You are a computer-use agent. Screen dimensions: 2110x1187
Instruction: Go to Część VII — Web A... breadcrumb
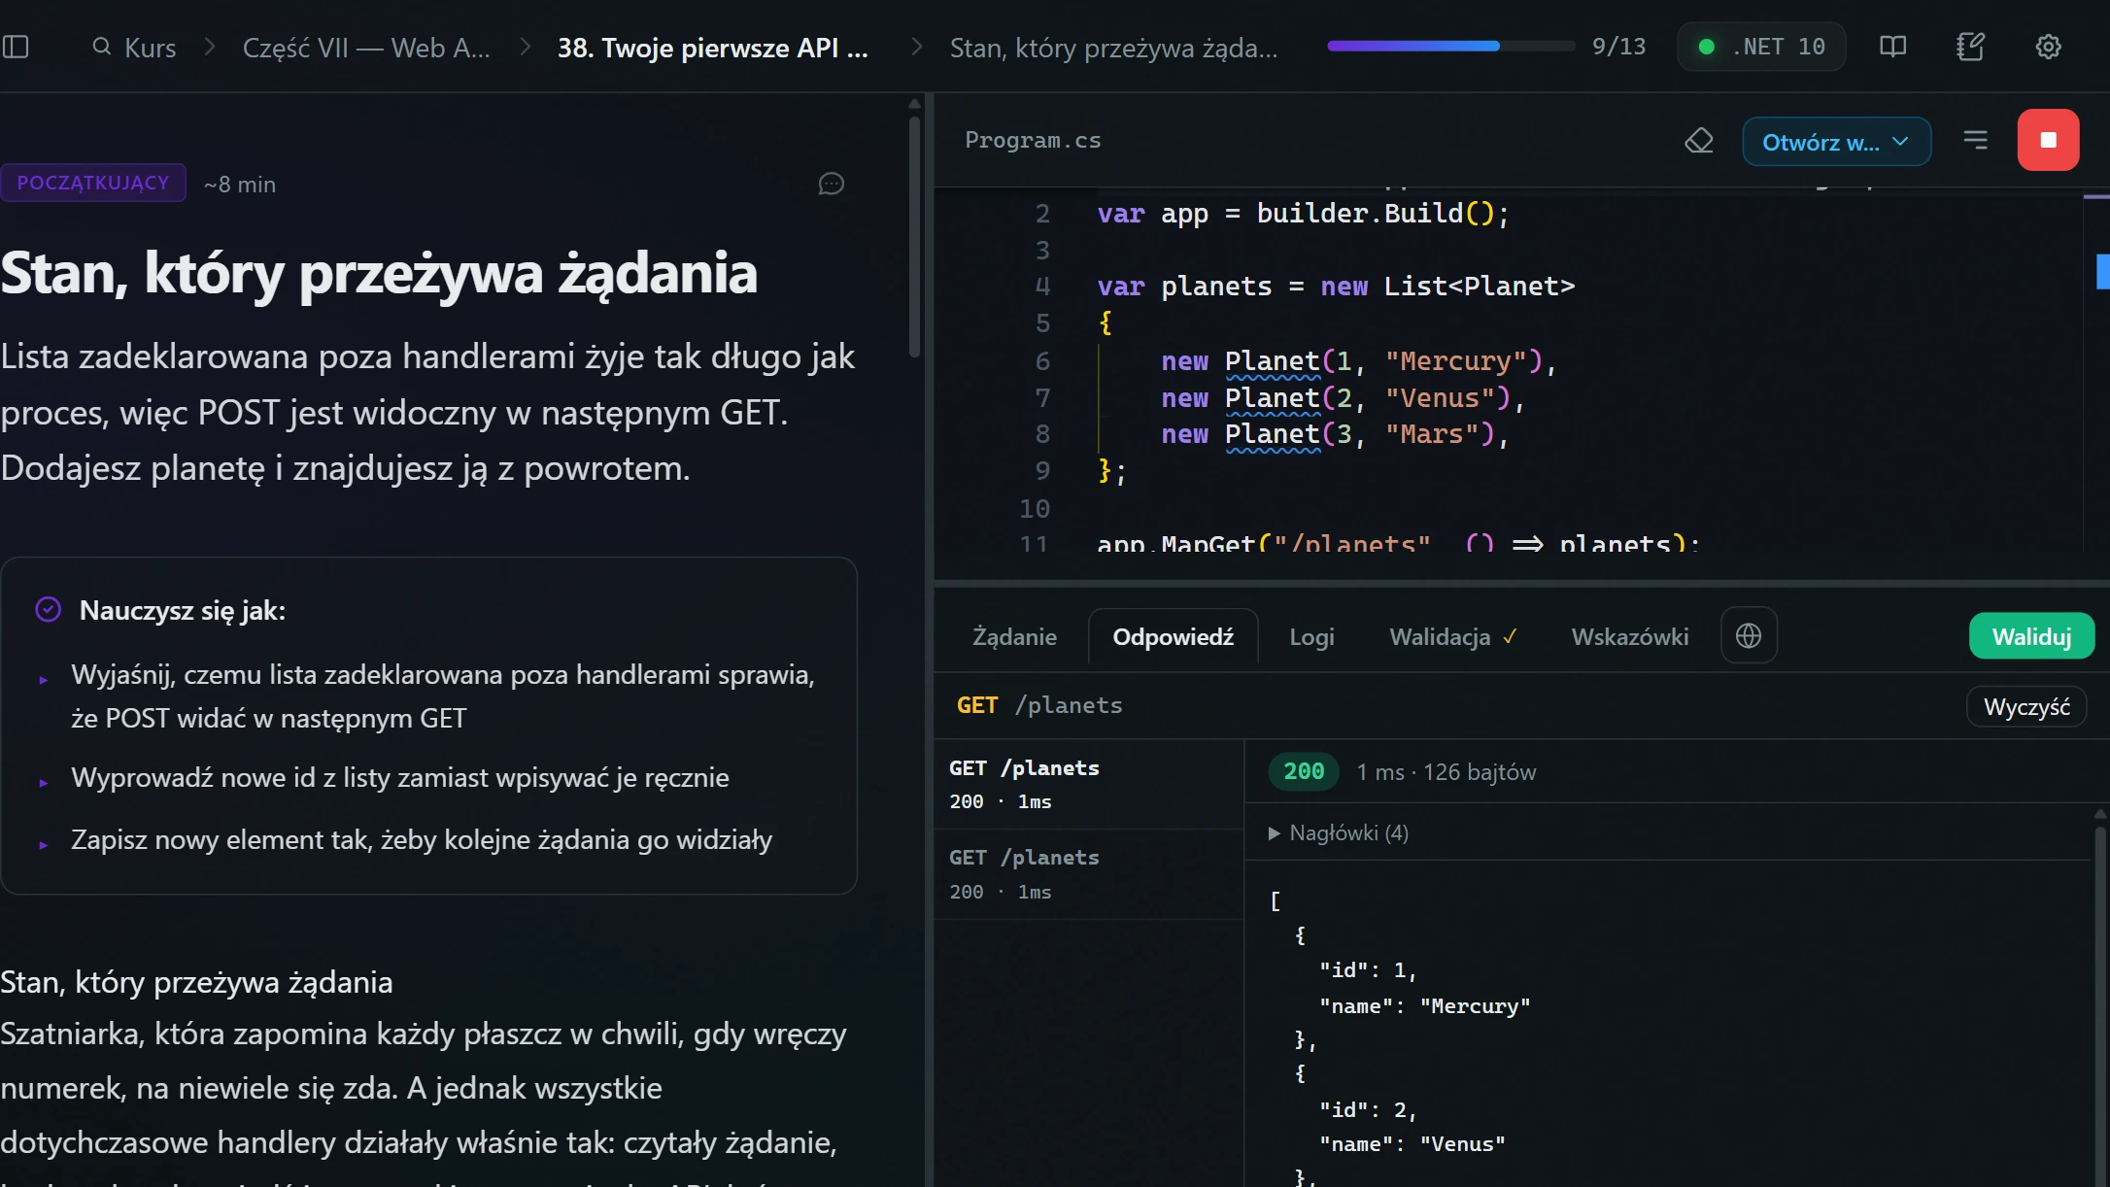tap(366, 47)
